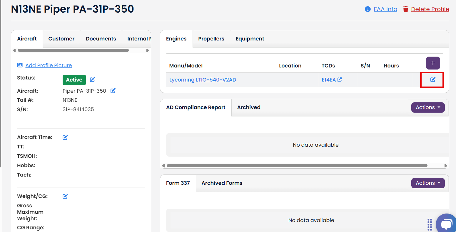Click the edit icon next to Active status
456x232 pixels.
tap(92, 79)
